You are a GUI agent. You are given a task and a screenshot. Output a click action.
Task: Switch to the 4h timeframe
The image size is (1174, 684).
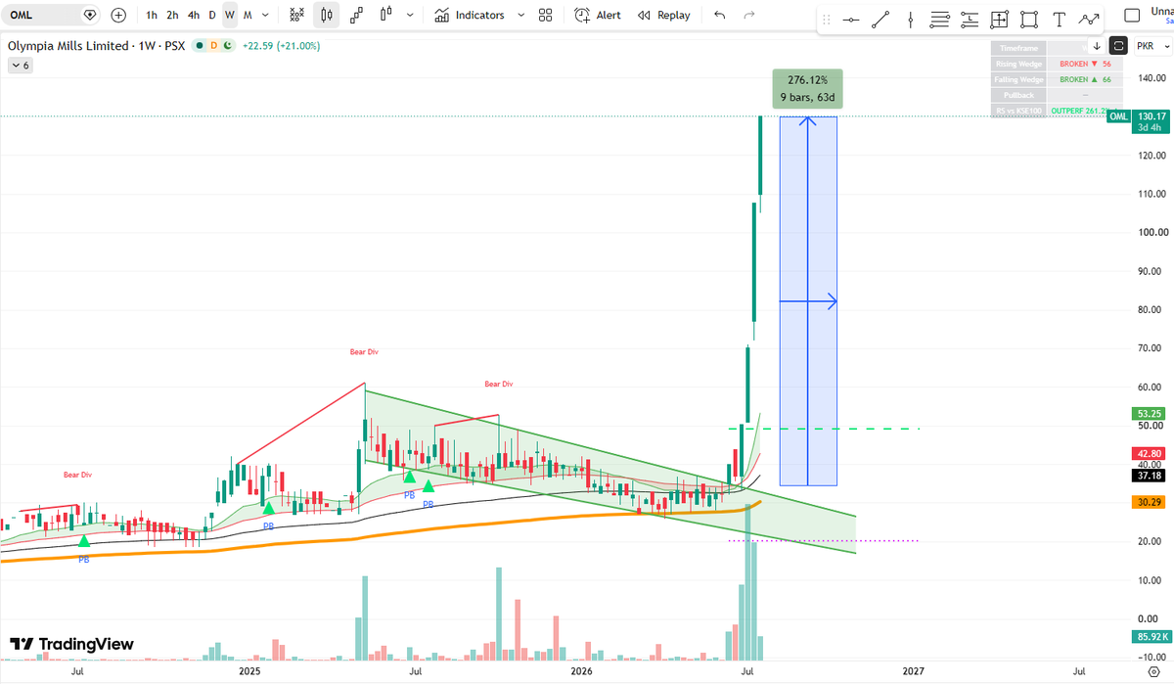194,15
